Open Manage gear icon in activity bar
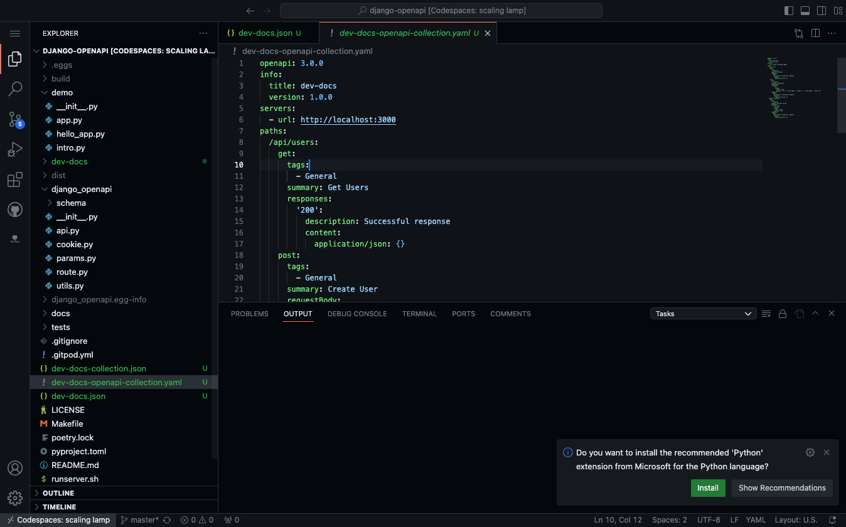This screenshot has height=527, width=846. 15,498
